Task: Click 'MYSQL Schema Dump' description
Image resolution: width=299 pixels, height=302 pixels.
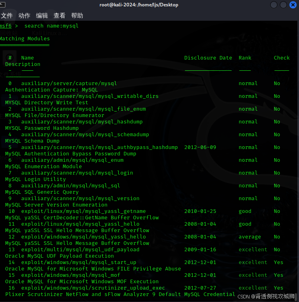Action: click(x=32, y=141)
